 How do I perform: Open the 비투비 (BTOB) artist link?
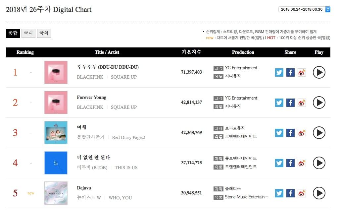pyautogui.click(x=92, y=168)
